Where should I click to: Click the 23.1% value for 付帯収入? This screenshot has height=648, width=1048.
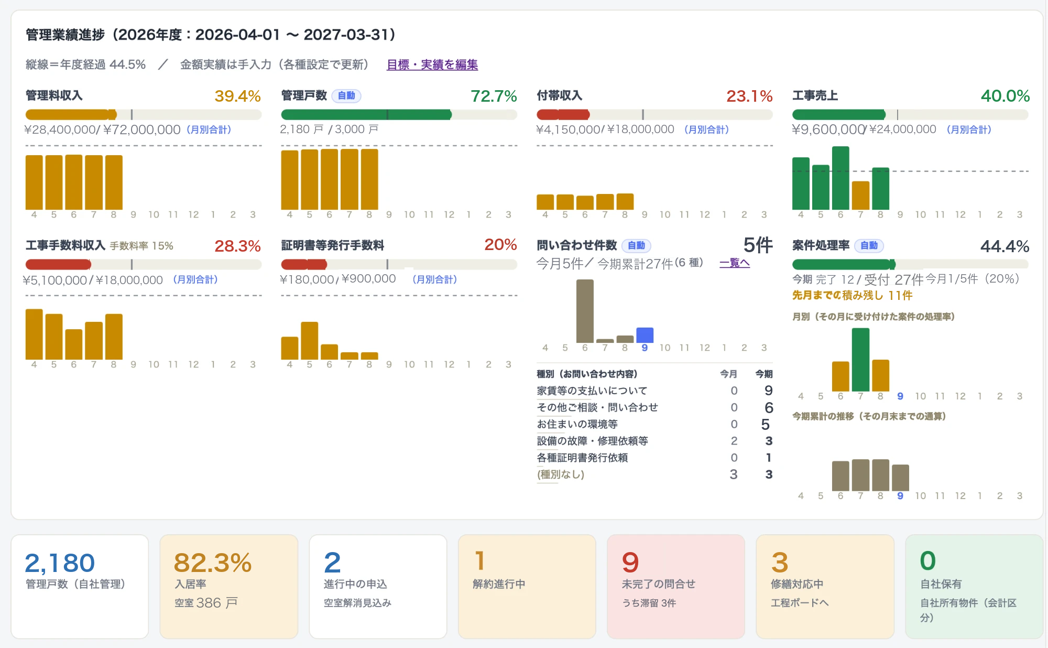pyautogui.click(x=749, y=96)
